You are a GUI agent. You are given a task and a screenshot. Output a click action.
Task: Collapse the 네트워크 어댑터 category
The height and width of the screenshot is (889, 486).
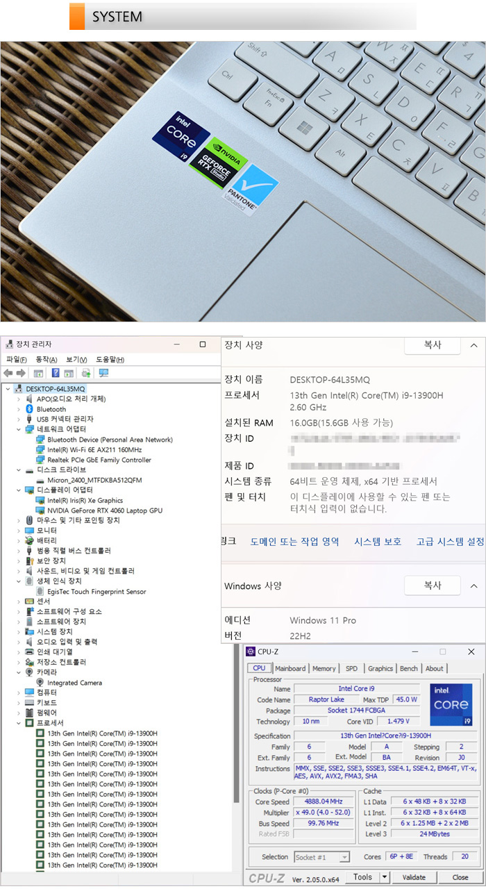coord(19,429)
